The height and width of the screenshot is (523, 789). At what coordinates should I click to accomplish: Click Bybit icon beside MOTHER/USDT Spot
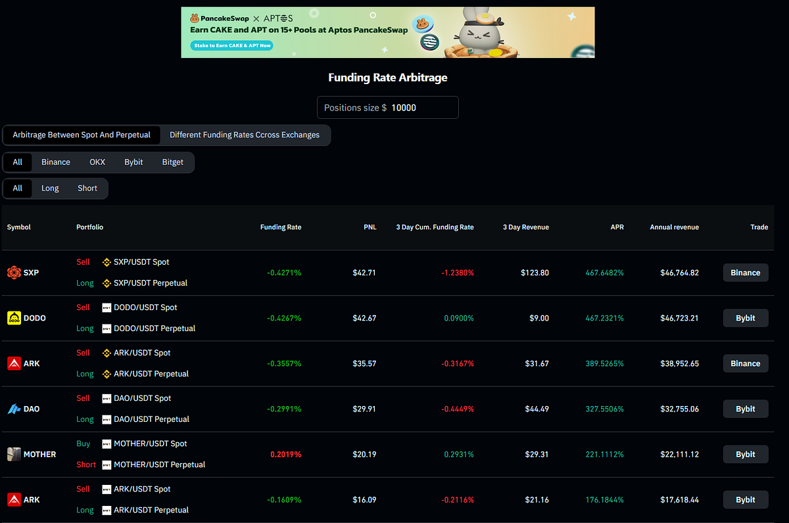(x=107, y=443)
